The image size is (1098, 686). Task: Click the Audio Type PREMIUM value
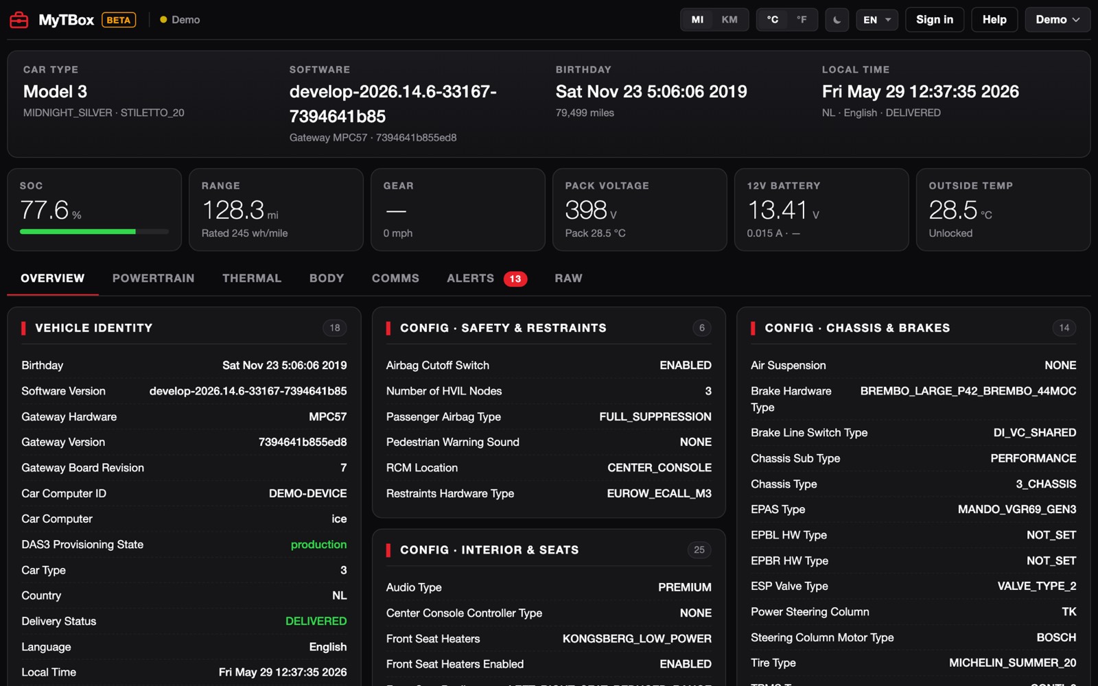tap(685, 588)
